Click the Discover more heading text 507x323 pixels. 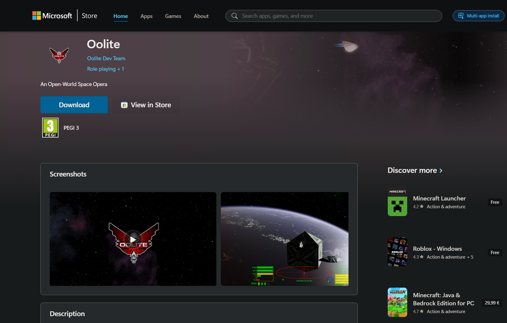click(412, 170)
